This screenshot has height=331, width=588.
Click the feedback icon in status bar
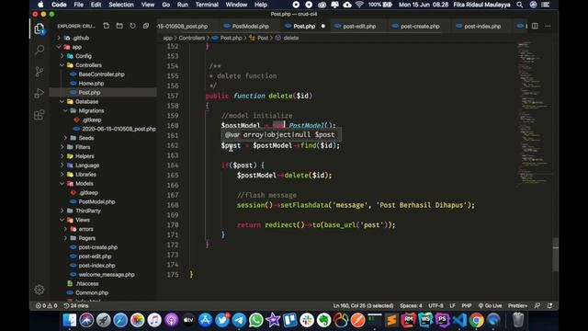click(537, 305)
